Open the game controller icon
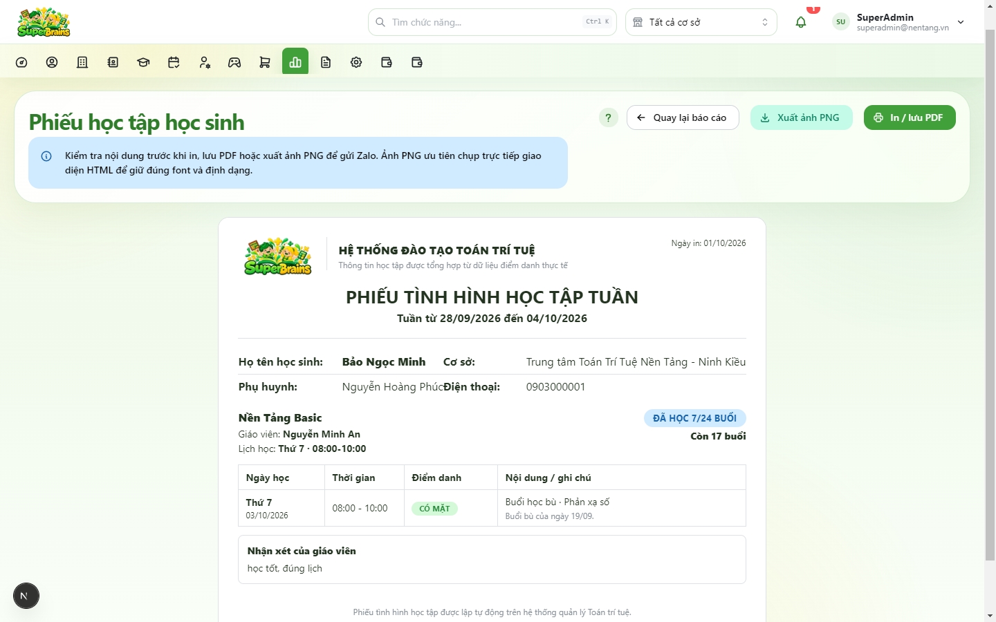This screenshot has width=996, height=622. tap(234, 62)
